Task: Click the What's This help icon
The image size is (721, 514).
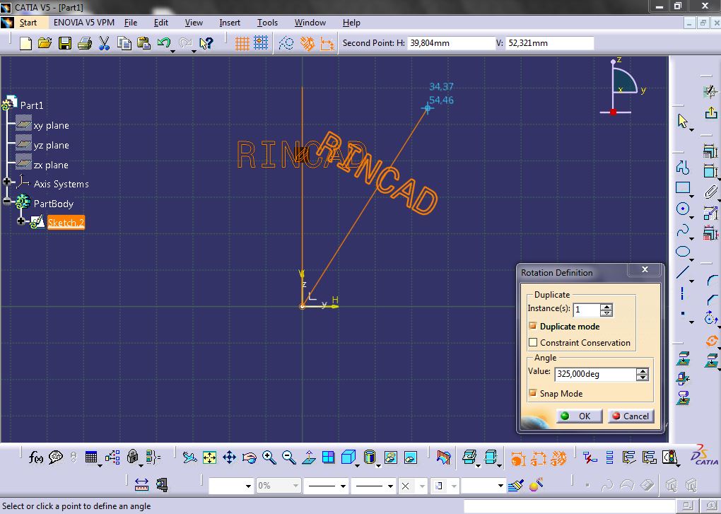Action: coord(206,43)
